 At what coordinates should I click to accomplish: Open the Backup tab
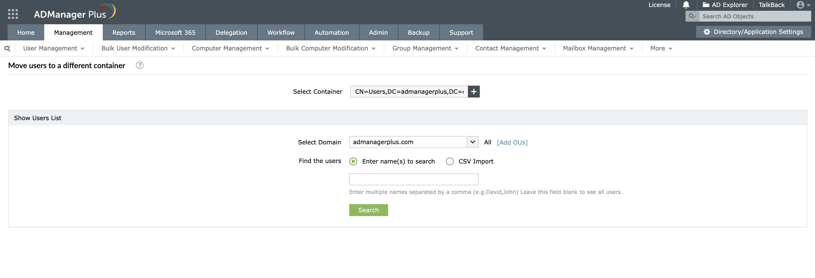(x=419, y=33)
